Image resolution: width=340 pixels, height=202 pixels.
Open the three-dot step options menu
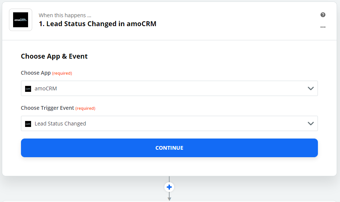[323, 27]
